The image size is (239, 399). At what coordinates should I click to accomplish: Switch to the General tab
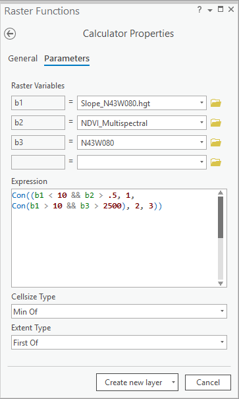[x=23, y=59]
